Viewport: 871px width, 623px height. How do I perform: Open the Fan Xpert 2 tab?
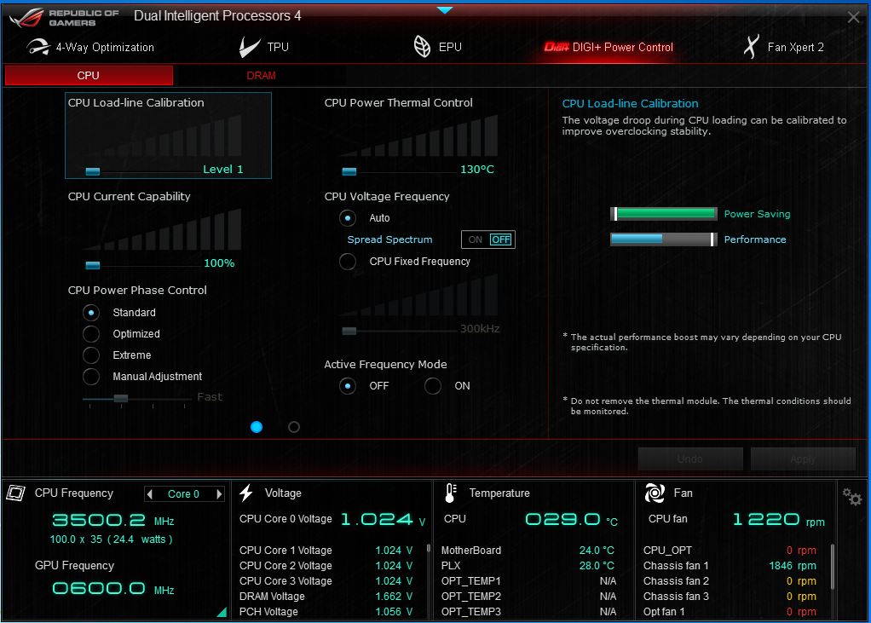point(784,47)
